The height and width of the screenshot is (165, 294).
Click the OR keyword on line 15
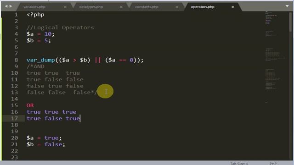pos(30,105)
